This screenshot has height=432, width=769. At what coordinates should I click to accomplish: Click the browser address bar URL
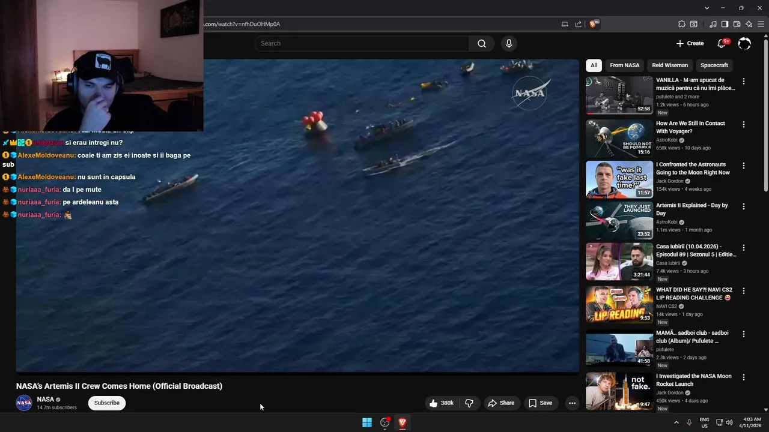(242, 24)
